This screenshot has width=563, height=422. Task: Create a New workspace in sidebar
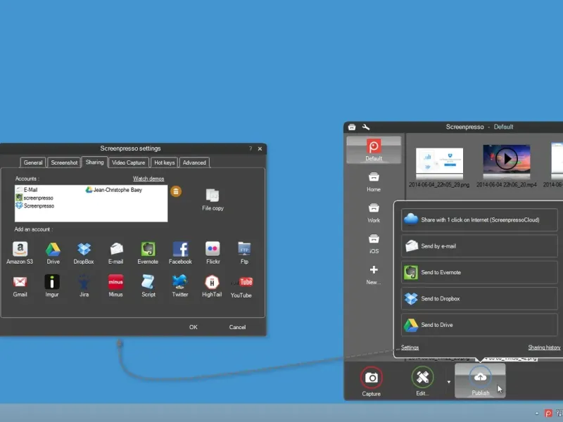[x=374, y=274]
